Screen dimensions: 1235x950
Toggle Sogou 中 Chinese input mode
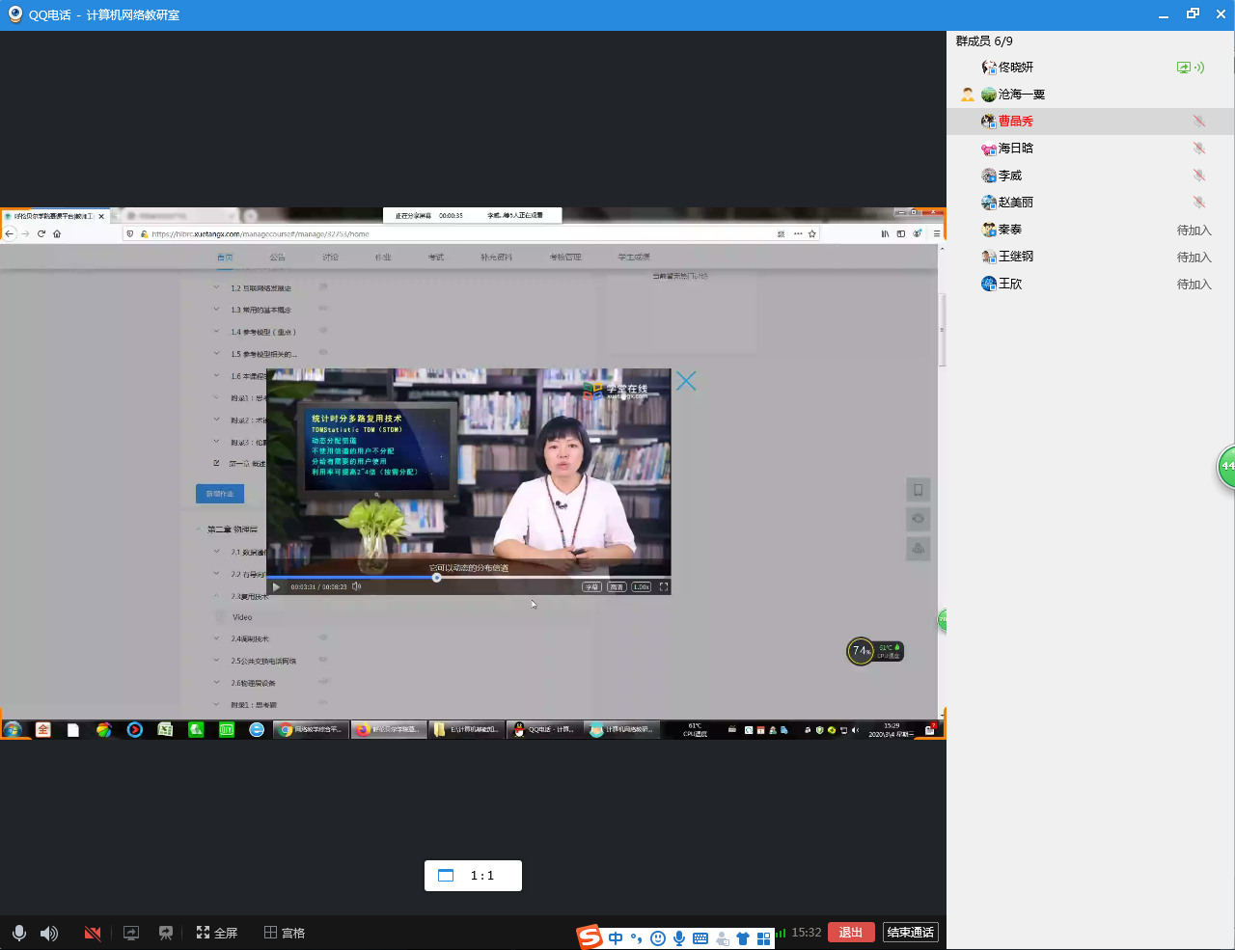616,938
